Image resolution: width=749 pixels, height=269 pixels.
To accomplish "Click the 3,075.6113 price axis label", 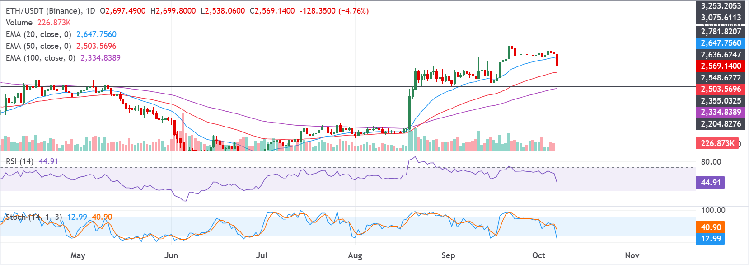I will click(721, 18).
